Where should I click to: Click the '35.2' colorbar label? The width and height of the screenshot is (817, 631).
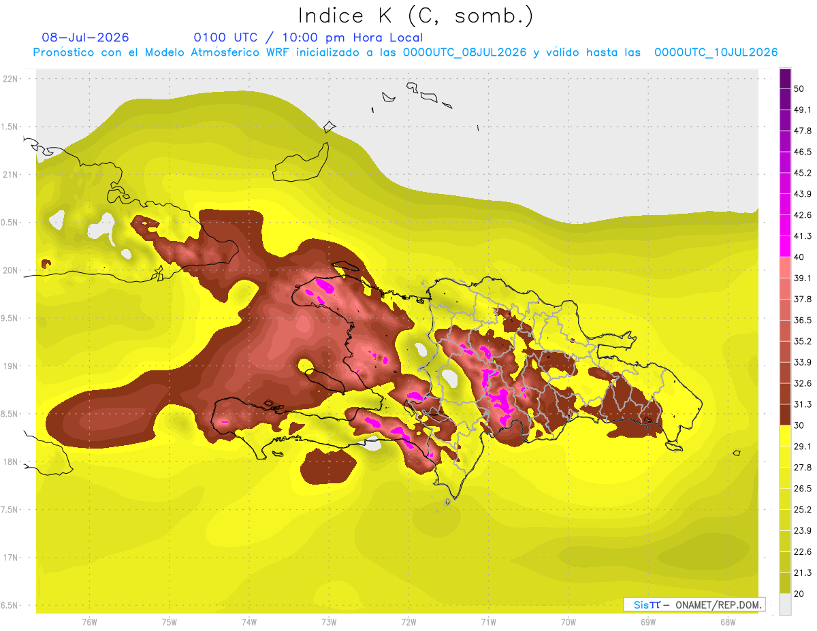tap(803, 341)
